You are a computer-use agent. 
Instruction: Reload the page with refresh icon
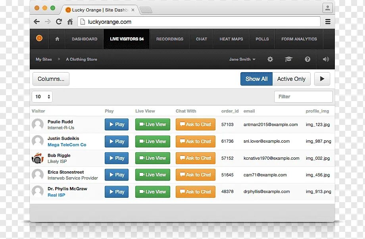[x=59, y=22]
